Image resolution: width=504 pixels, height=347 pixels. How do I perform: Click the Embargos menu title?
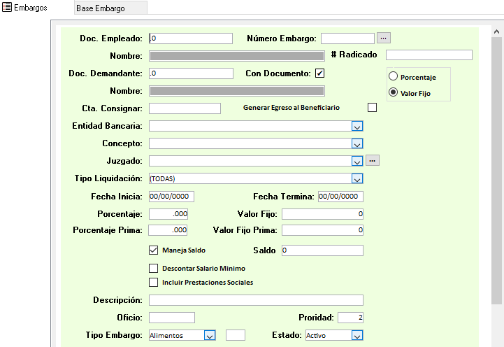(31, 8)
